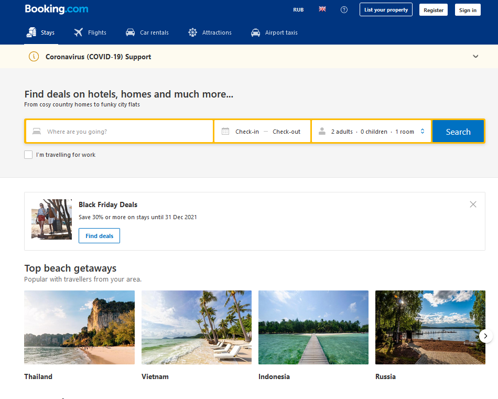Click the Vietnam destination label

tap(155, 376)
